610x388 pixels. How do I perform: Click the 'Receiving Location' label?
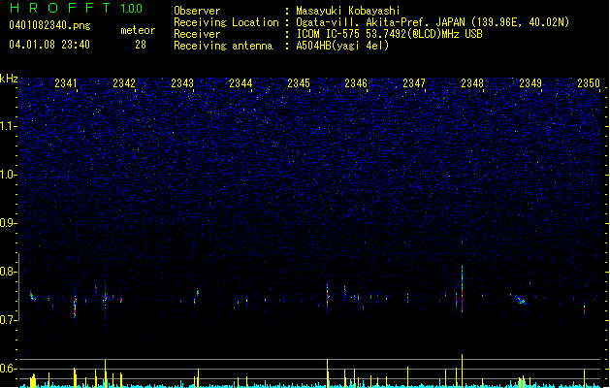(226, 22)
